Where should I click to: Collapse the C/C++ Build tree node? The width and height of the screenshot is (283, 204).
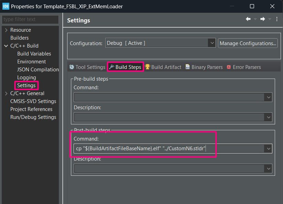pyautogui.click(x=6, y=46)
